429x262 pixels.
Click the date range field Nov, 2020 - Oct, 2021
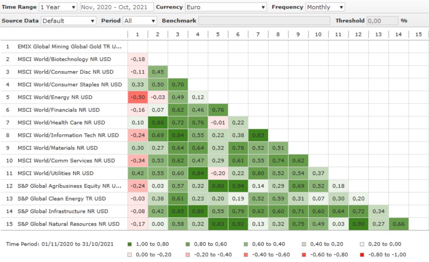116,7
